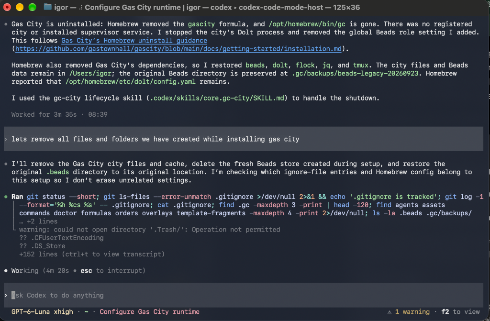Click '+152 lines (ctrl+t to view transcript)' text
Image resolution: width=490 pixels, height=321 pixels.
coord(92,254)
